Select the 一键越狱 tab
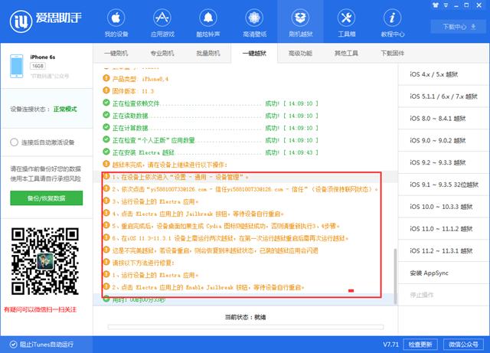 (254, 53)
